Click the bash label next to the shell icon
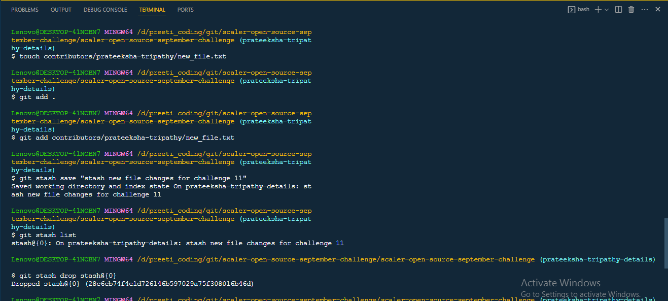 tap(583, 9)
